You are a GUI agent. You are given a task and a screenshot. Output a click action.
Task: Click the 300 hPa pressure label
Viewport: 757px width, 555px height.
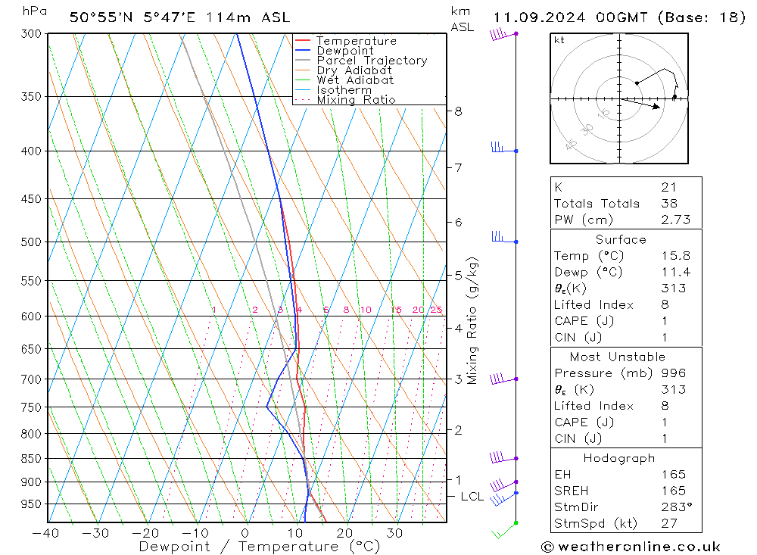point(31,34)
